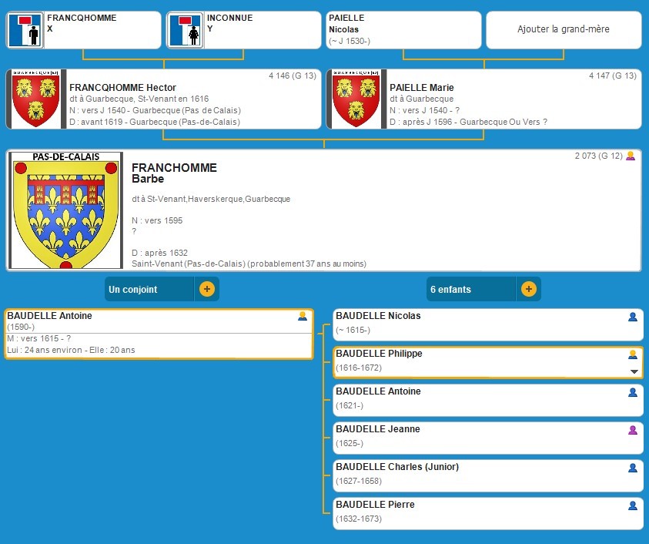This screenshot has height=544, width=649.
Task: Click the yellow person icon on Barbe's card
Action: click(x=631, y=156)
